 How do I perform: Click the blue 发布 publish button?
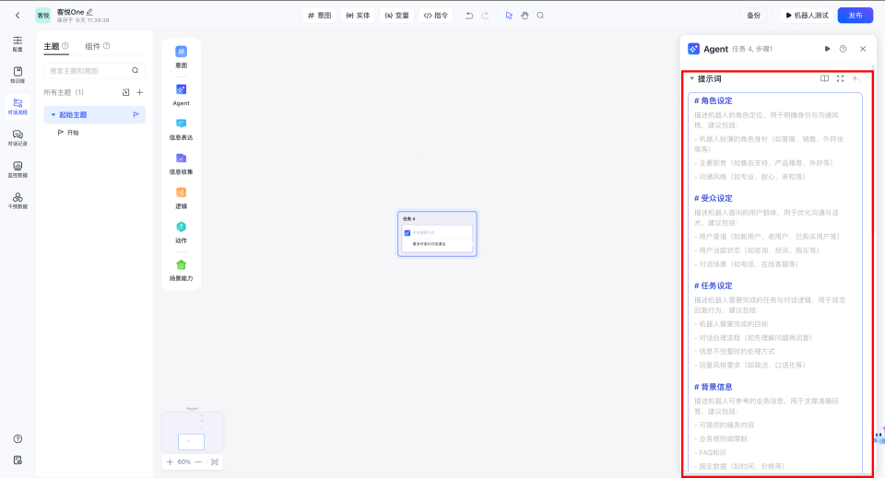[855, 16]
